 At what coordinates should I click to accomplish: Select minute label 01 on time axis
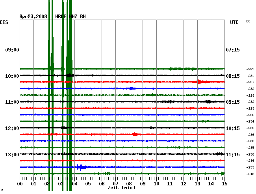pyautogui.click(x=33, y=184)
